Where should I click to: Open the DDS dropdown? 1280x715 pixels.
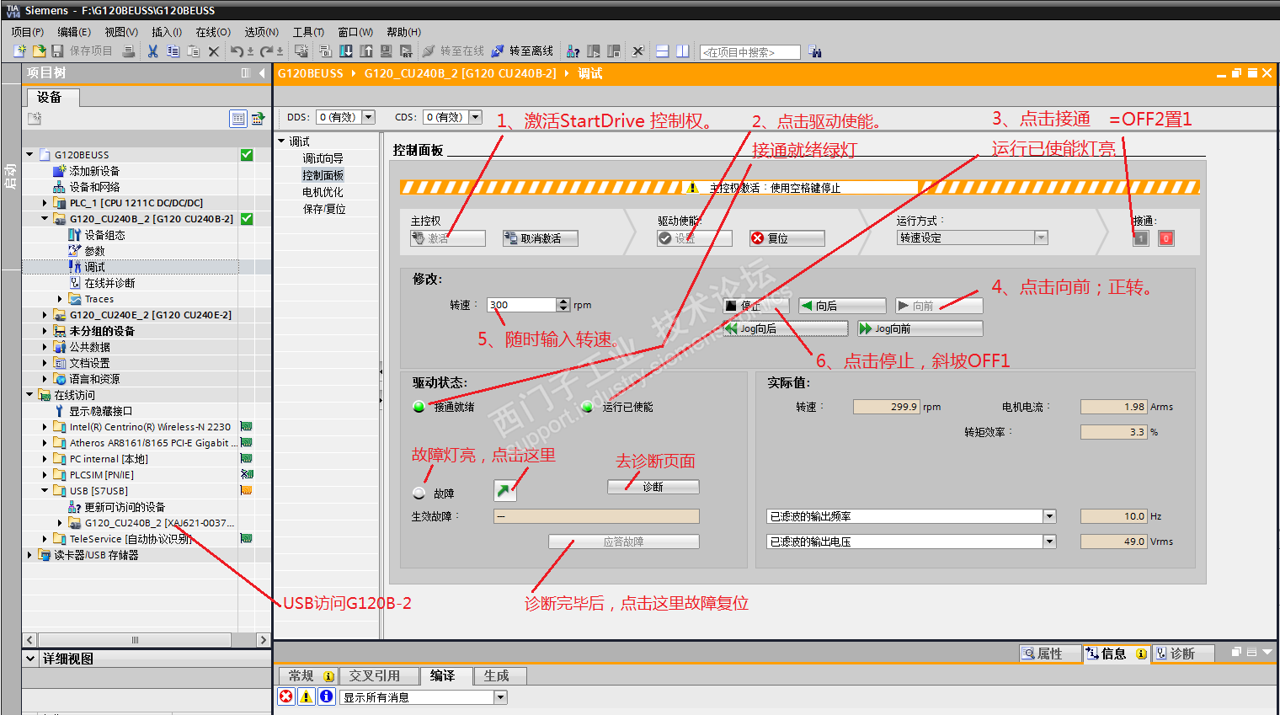368,117
